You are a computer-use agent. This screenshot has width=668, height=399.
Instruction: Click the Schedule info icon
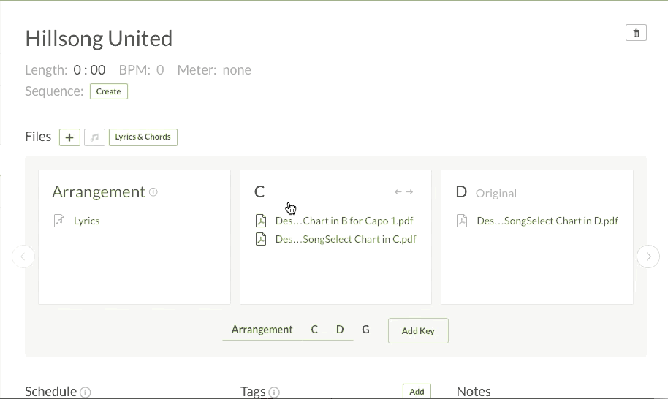(x=86, y=392)
